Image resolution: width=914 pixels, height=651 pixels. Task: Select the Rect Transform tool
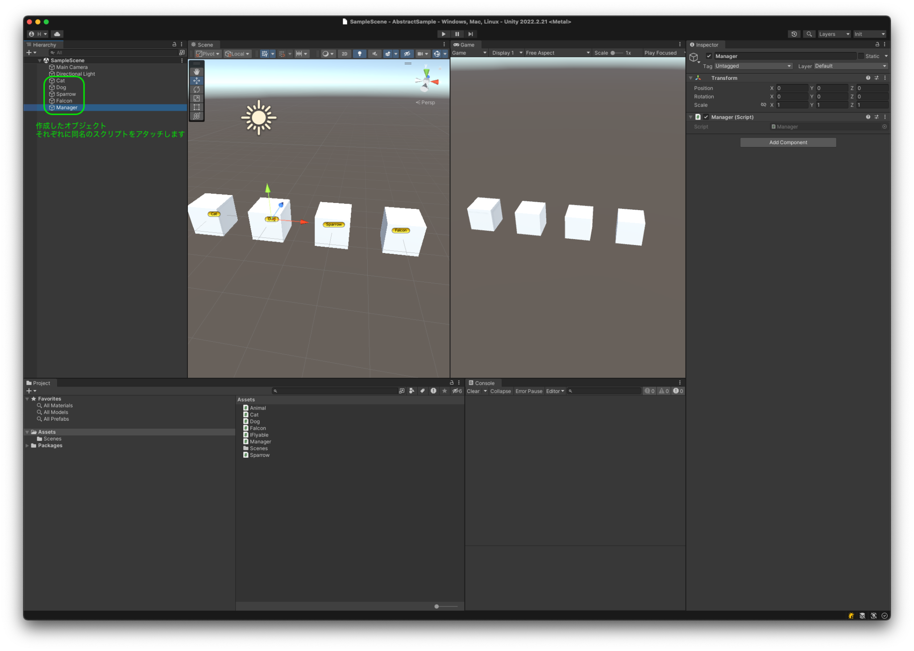pyautogui.click(x=197, y=107)
